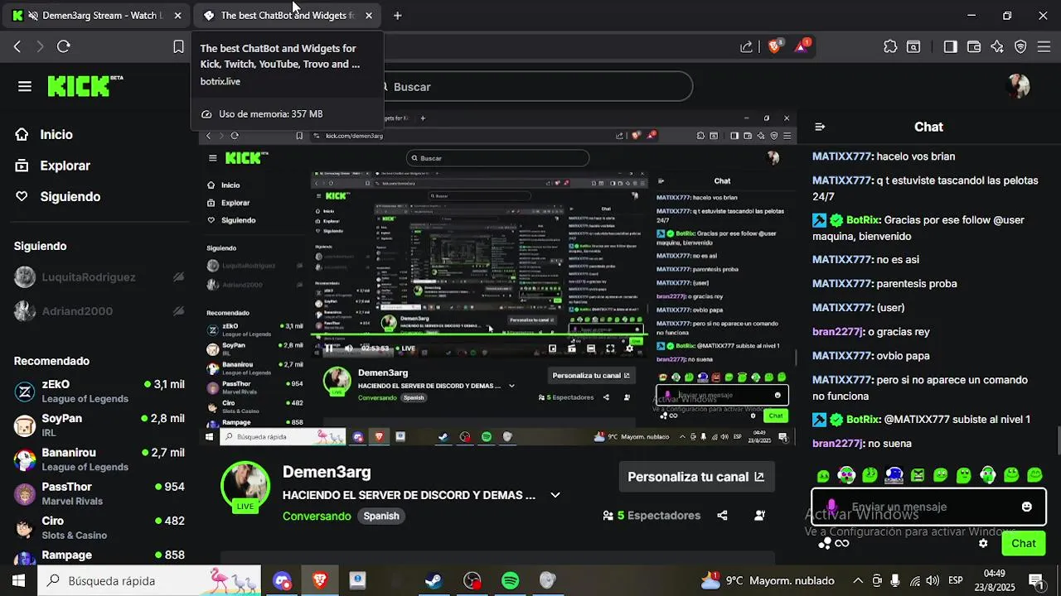
Task: Open the Brave Shields lion icon
Action: pyautogui.click(x=774, y=46)
